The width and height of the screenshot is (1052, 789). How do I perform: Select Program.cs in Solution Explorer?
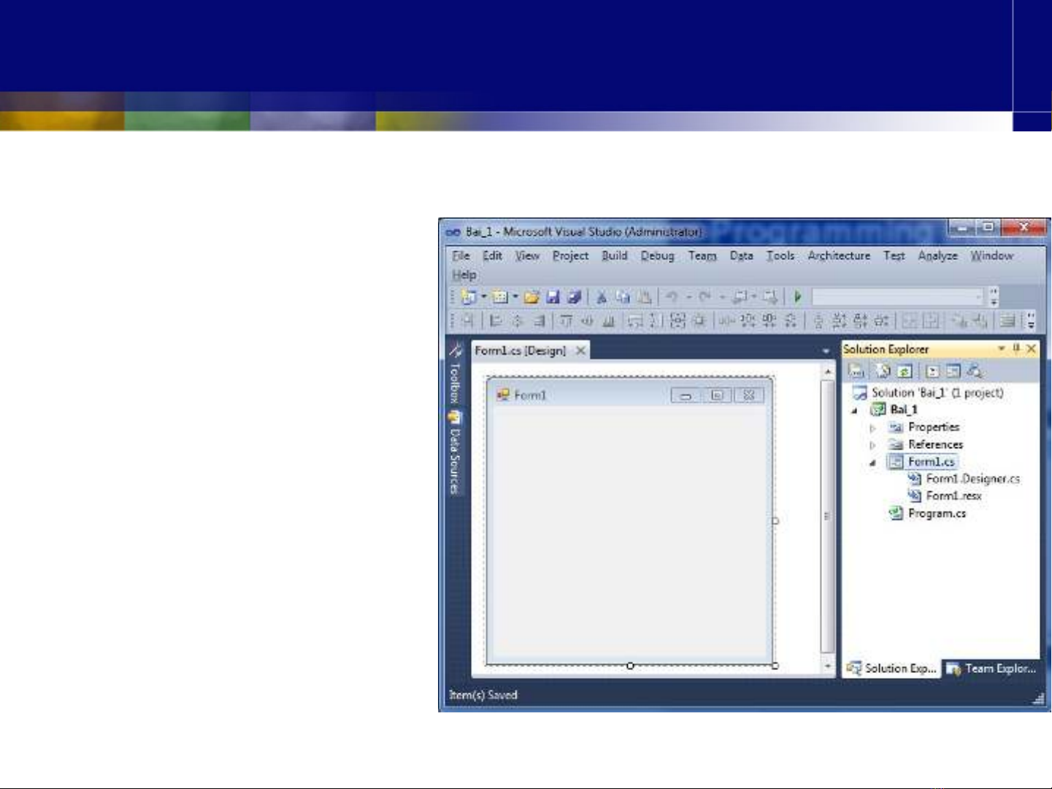point(937,514)
